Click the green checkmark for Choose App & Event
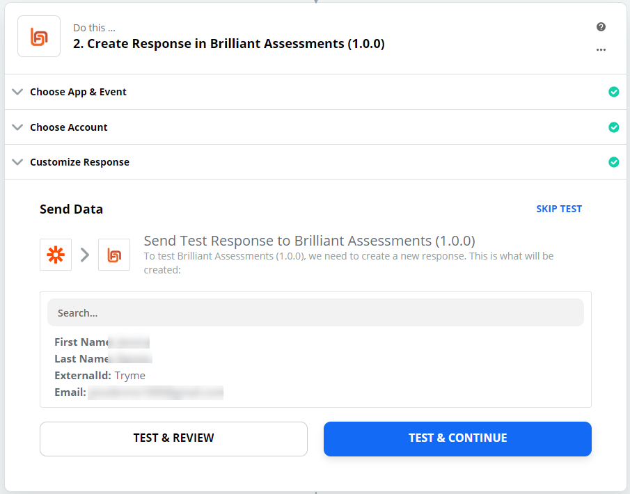630x494 pixels. [613, 92]
